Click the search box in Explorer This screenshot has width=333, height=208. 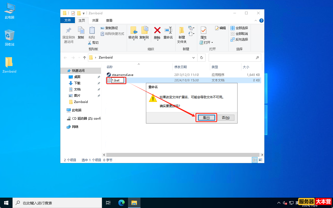tap(235, 57)
